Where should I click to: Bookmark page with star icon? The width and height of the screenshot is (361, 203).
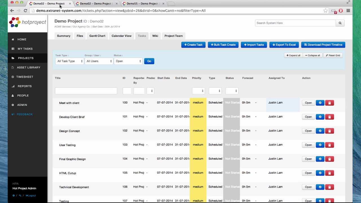(325, 10)
